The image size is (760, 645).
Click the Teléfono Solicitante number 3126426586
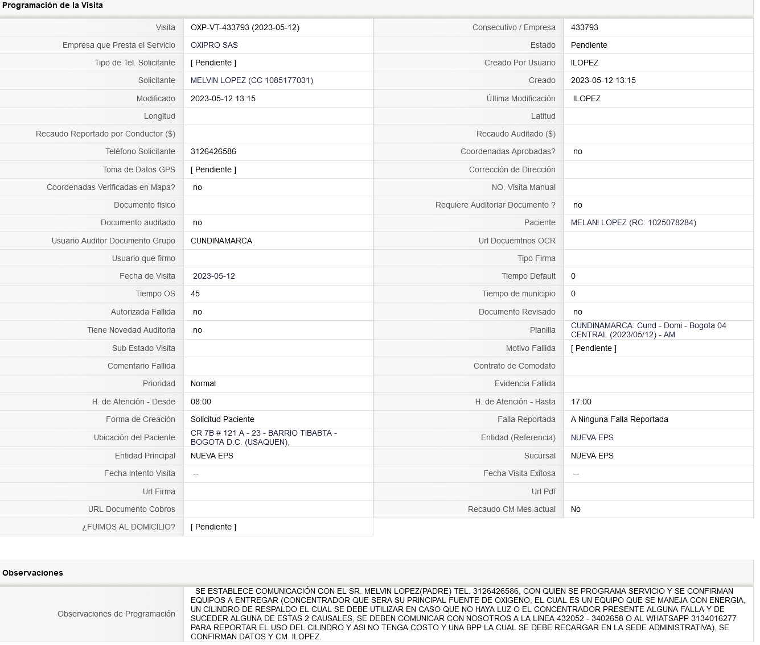(213, 151)
